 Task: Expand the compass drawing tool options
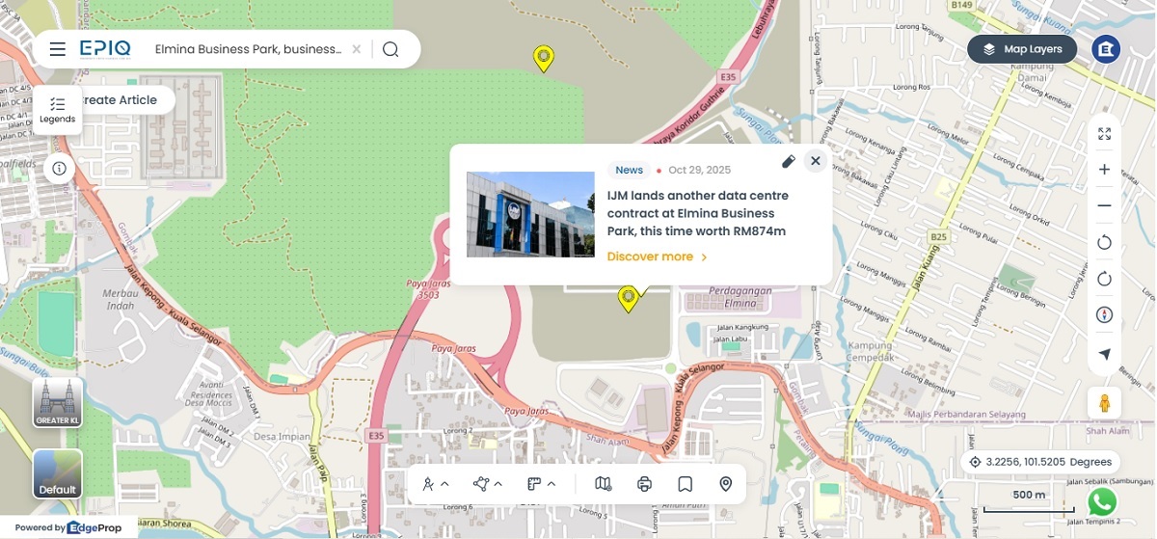pyautogui.click(x=445, y=484)
